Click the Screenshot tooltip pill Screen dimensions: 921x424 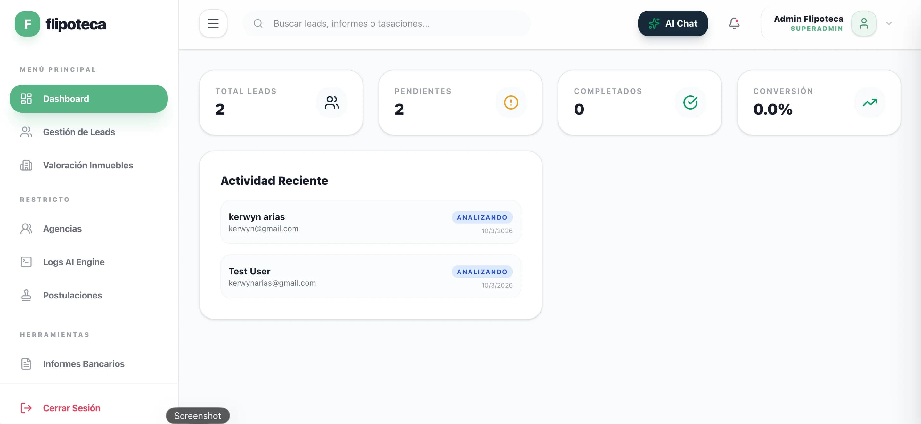point(198,416)
